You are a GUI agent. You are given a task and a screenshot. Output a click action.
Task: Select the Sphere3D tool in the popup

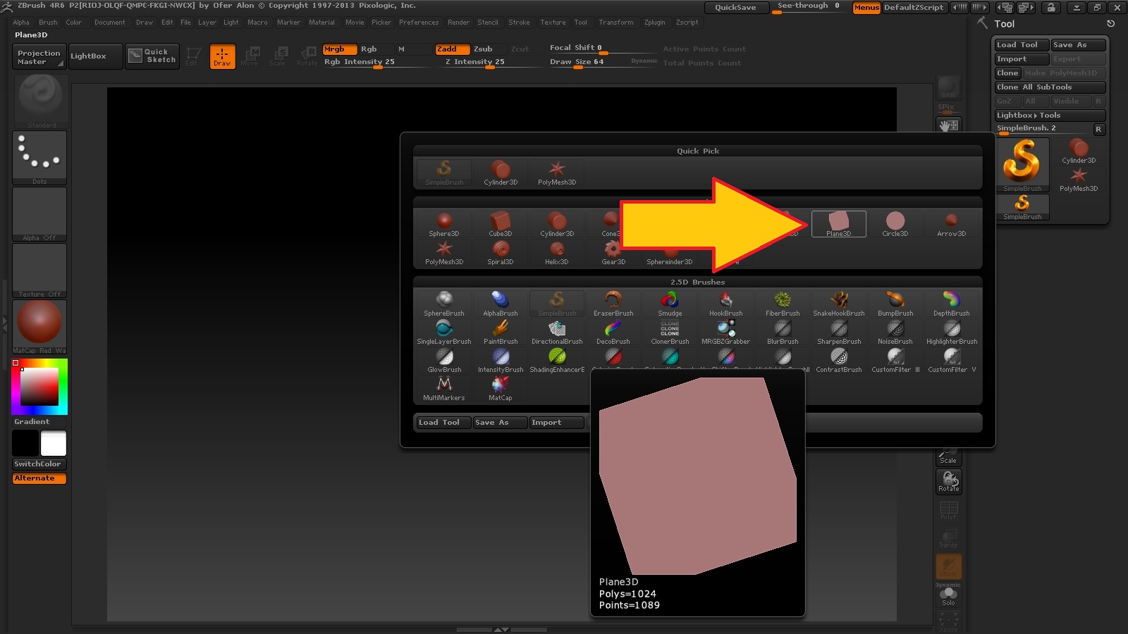(x=444, y=224)
